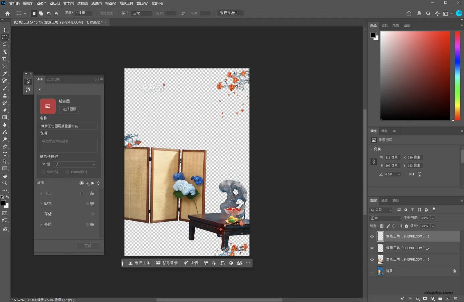Select the Gradient tool

[5, 117]
